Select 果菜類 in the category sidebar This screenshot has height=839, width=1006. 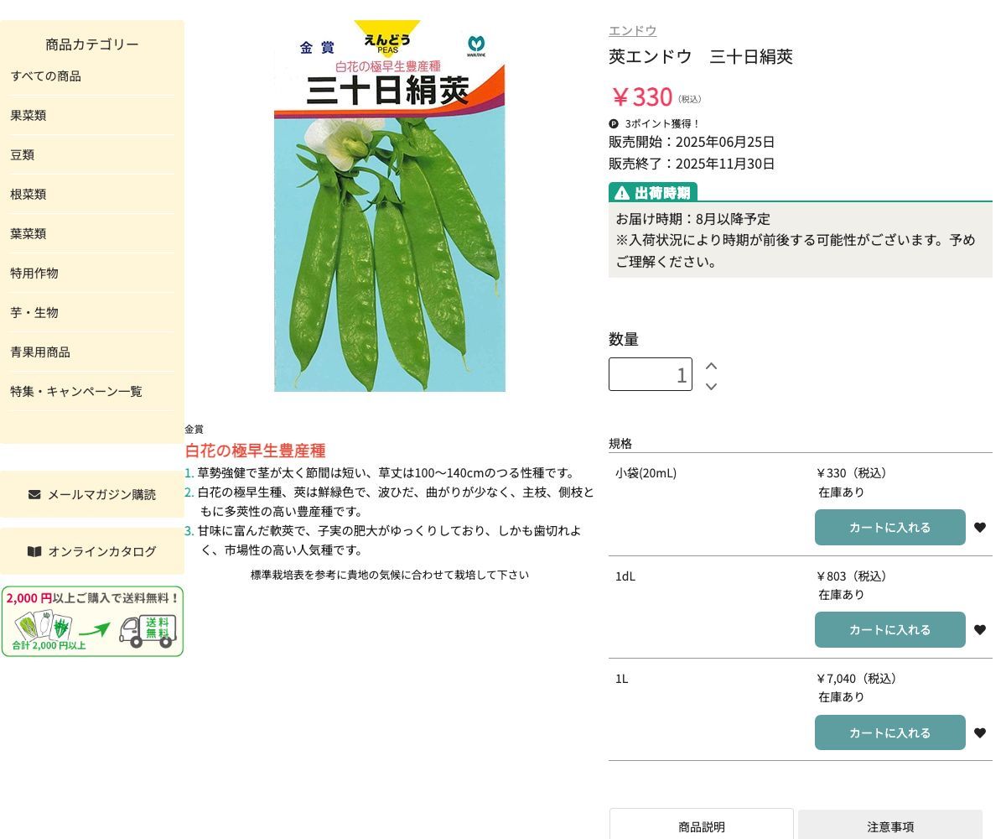[28, 115]
